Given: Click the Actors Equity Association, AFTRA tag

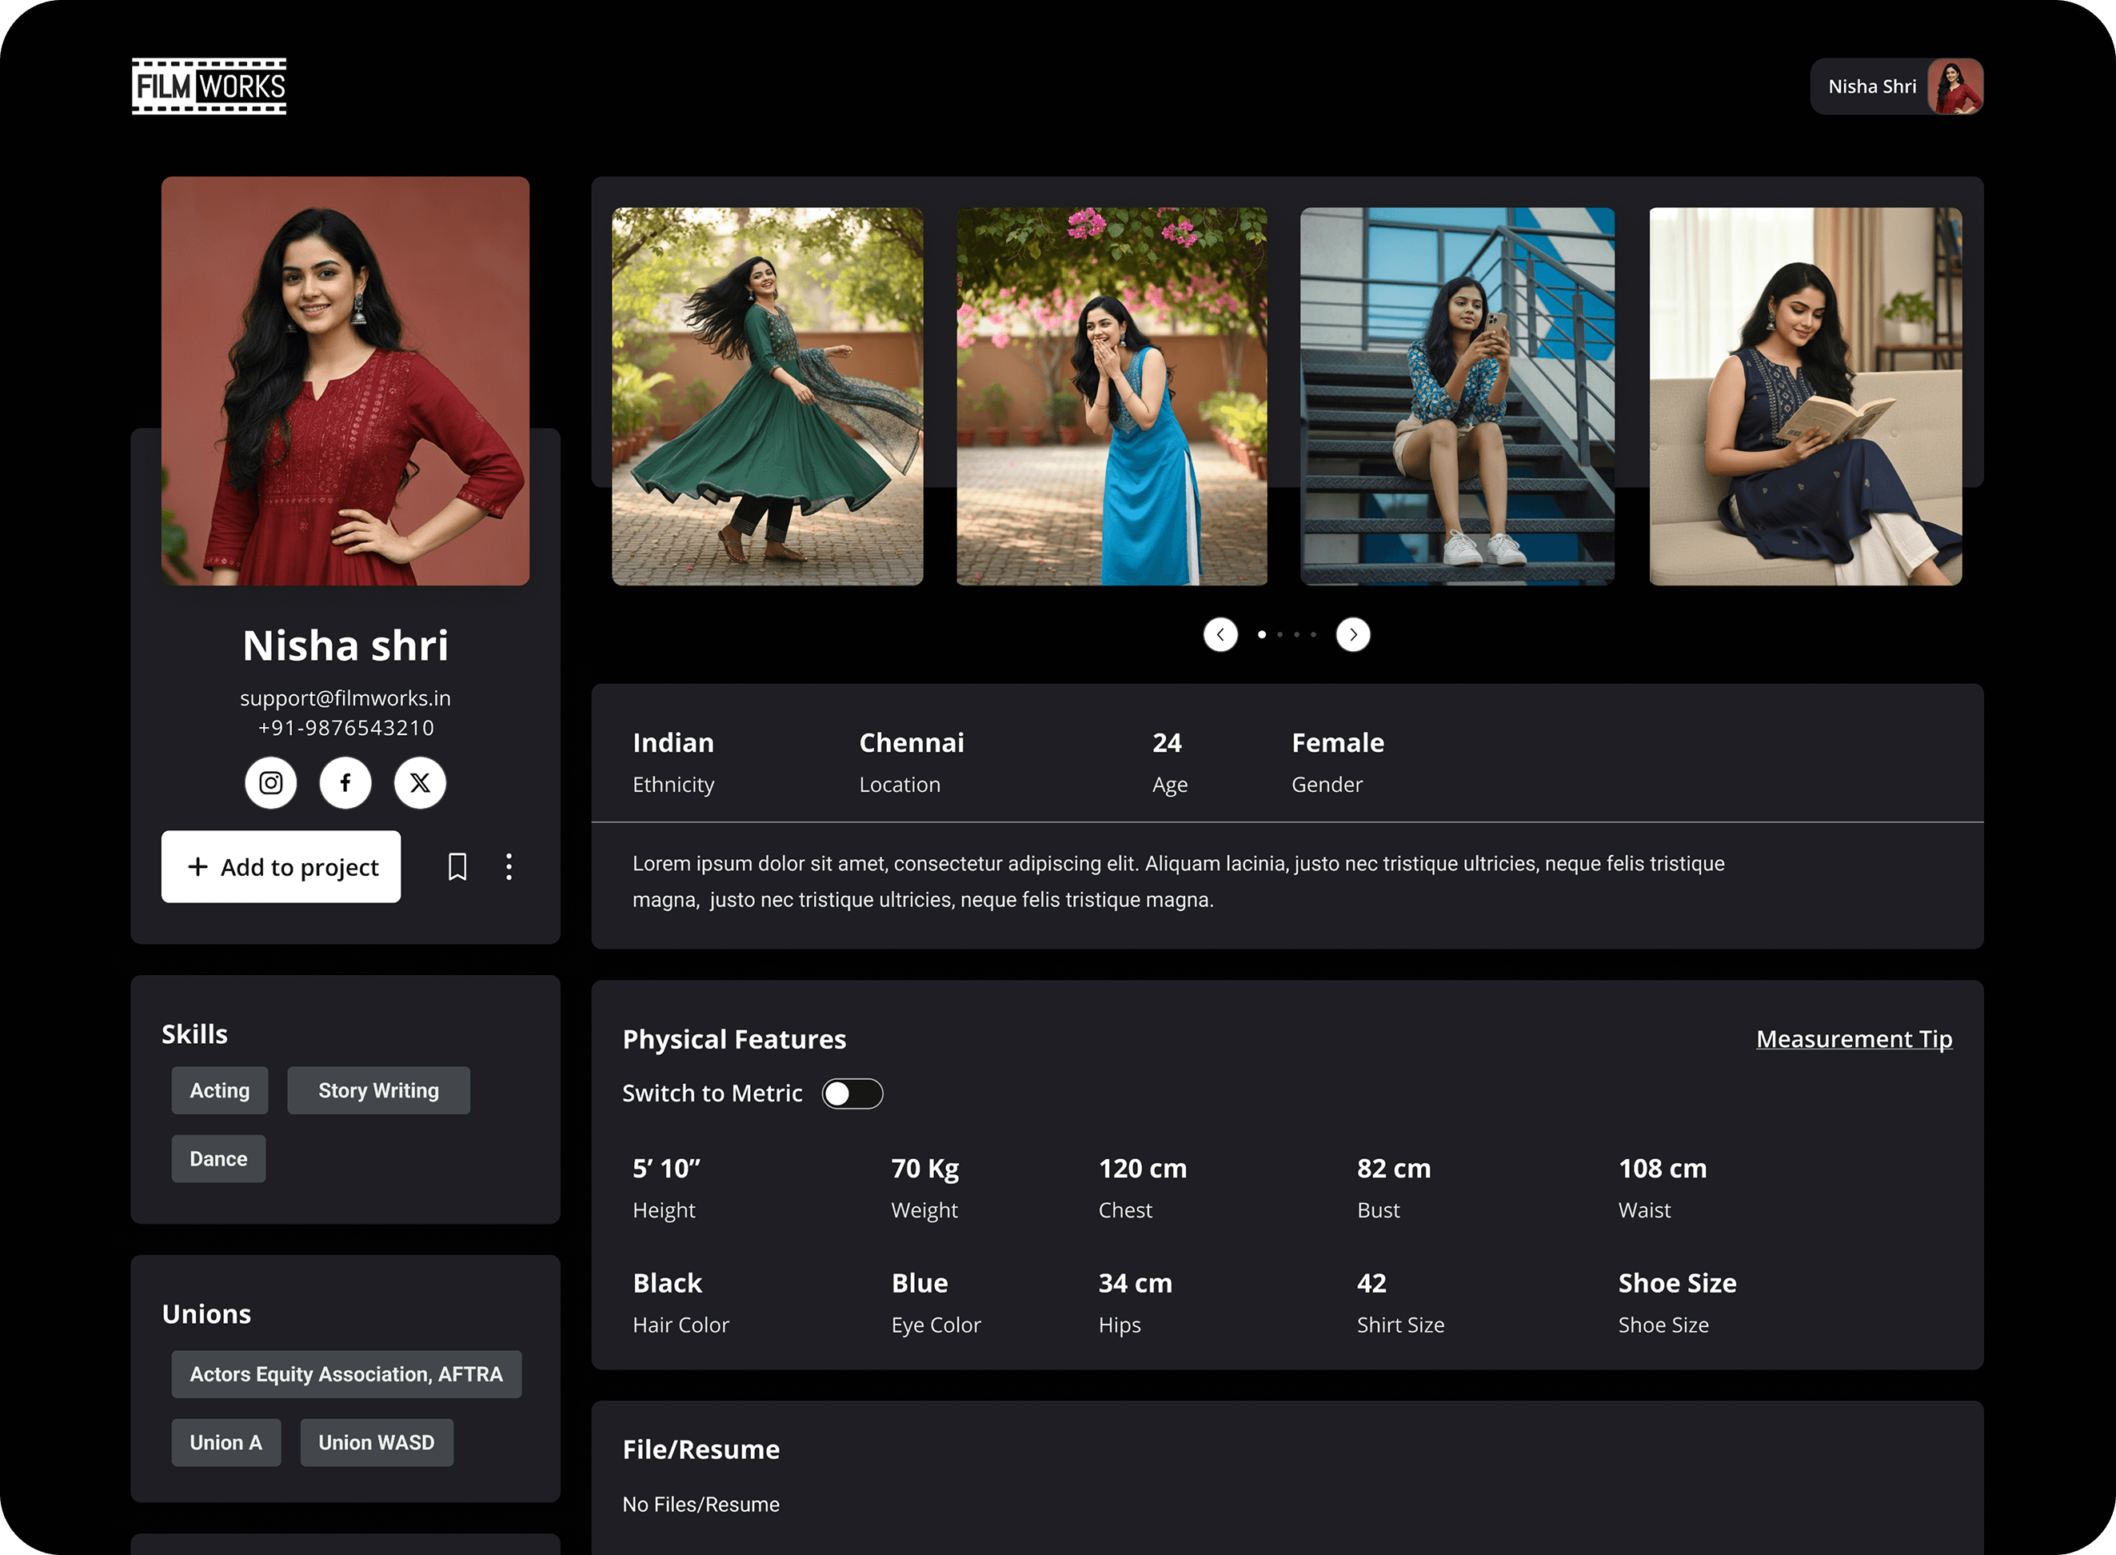Looking at the screenshot, I should pyautogui.click(x=346, y=1374).
